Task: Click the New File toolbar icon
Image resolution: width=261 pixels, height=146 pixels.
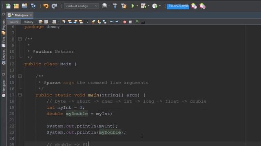Action: point(8,6)
